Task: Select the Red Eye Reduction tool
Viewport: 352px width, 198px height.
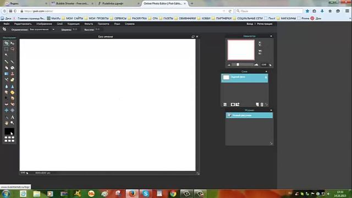Action: click(x=6, y=105)
